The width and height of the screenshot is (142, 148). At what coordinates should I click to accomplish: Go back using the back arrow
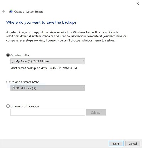(4, 11)
